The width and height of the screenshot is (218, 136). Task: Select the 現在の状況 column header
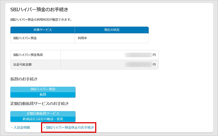tap(112, 30)
